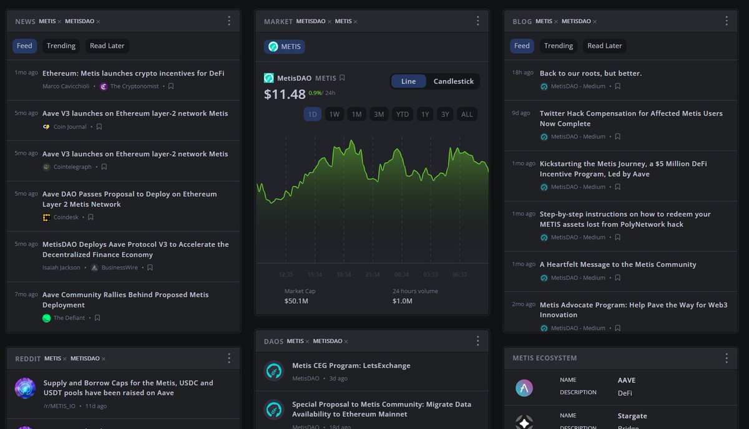This screenshot has height=429, width=749.
Task: Click the /r/METIS_IO subreddit label
Action: click(x=59, y=406)
